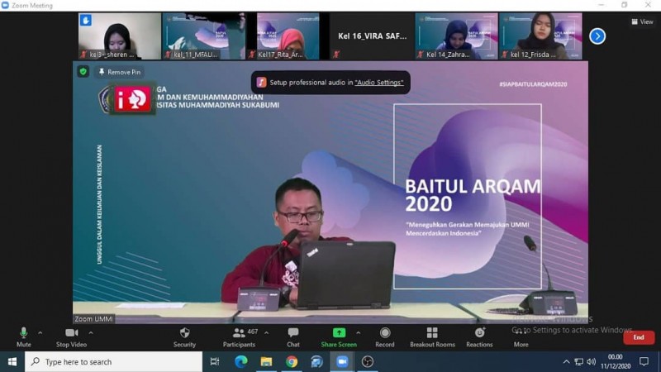Viewport: 661px width, 372px height.
Task: Open the Chat panel
Action: (x=293, y=337)
